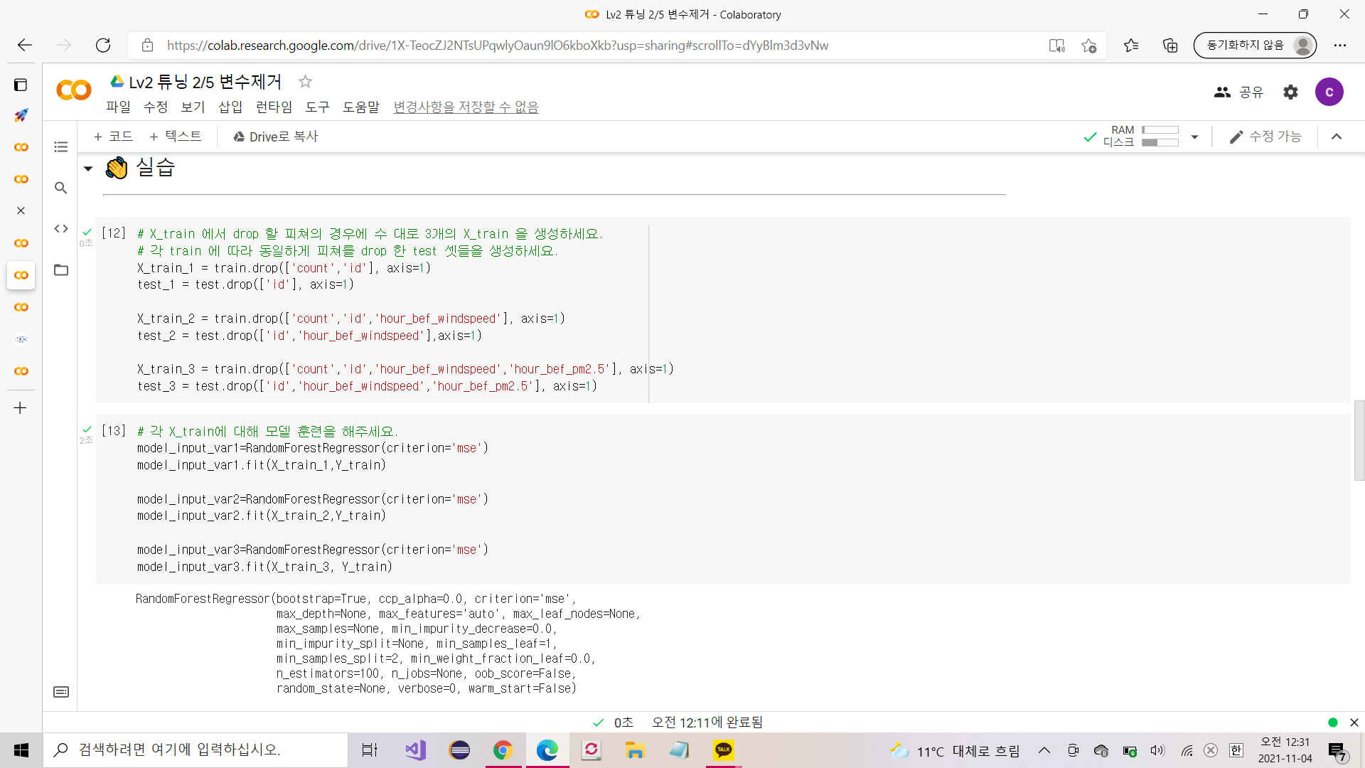Screen dimensions: 1365x768
Task: Open the 도구 menu
Action: pyautogui.click(x=317, y=107)
